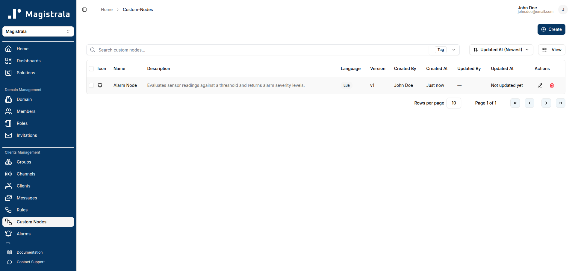Click the Create button
This screenshot has width=575, height=271.
tap(551, 29)
